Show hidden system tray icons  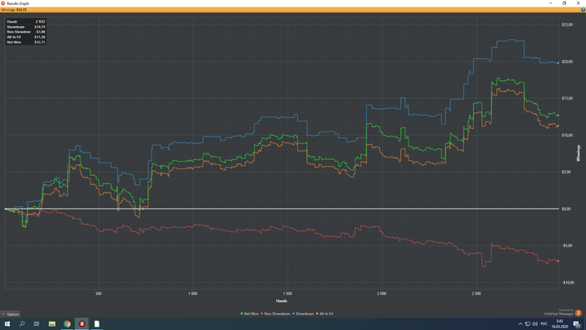(x=520, y=324)
